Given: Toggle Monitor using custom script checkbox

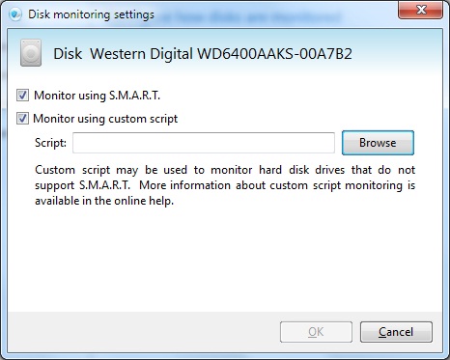Looking at the screenshot, I should tap(22, 119).
